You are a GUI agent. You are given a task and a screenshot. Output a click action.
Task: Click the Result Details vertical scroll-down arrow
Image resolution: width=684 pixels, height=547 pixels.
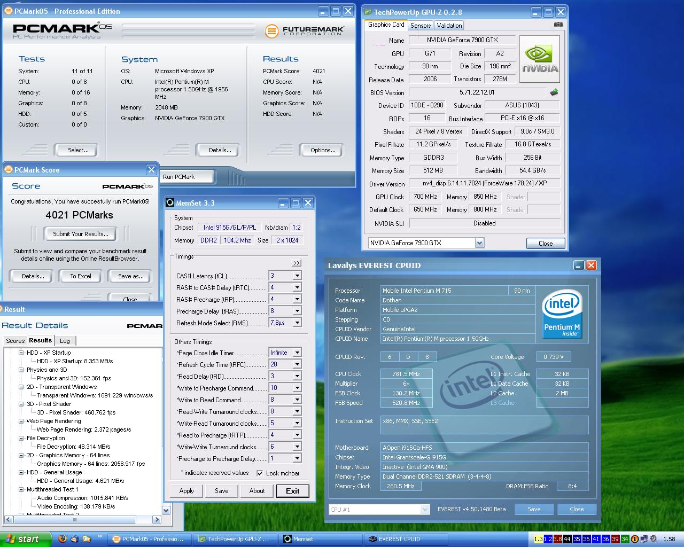click(x=166, y=510)
